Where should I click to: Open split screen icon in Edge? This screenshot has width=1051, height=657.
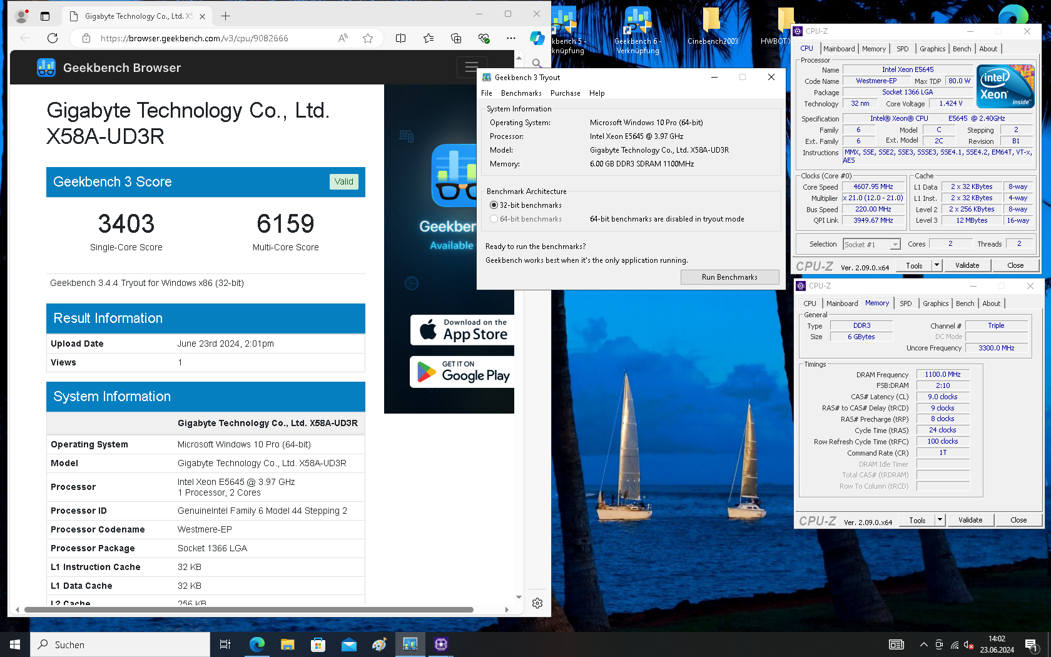[401, 38]
